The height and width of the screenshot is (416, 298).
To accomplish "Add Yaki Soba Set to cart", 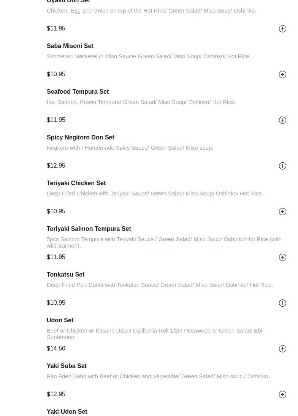I will [282, 394].
